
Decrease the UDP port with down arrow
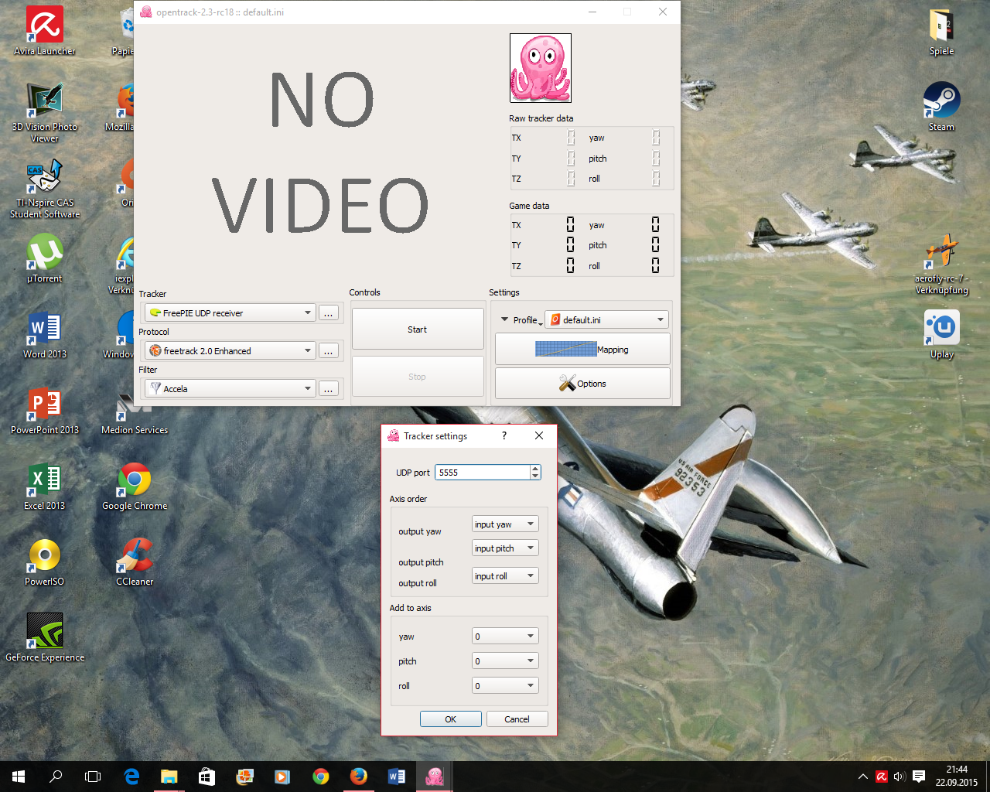535,476
